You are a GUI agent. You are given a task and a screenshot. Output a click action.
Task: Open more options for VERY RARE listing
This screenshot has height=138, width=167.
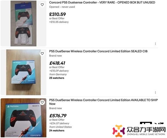pos(155,43)
